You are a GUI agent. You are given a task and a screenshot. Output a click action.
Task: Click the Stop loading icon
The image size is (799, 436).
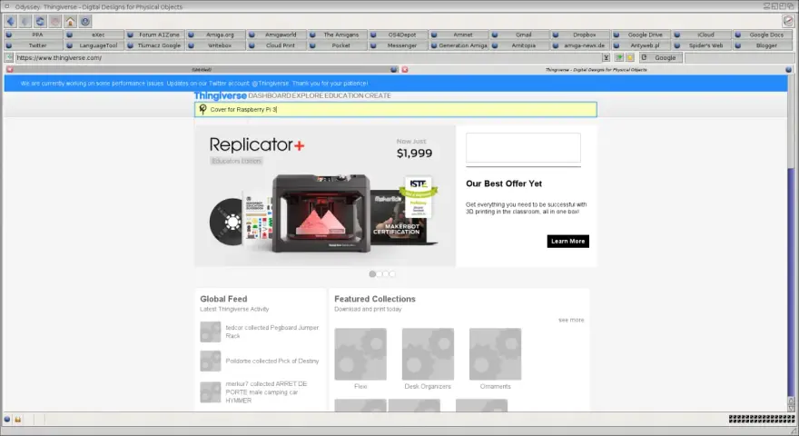[x=55, y=22]
